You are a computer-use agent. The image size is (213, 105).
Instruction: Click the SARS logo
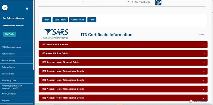(55, 34)
